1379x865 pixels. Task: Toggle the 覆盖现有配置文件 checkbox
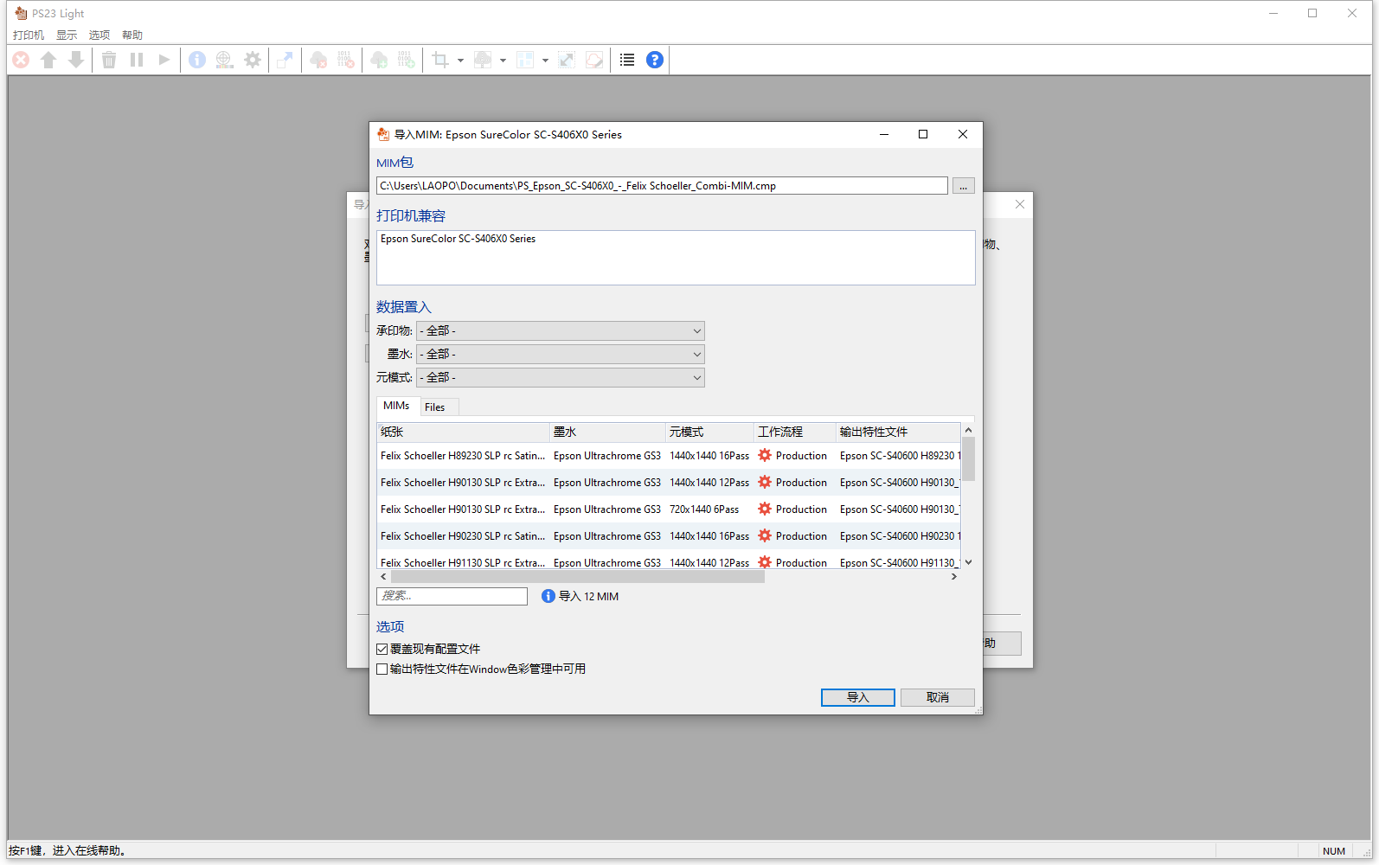tap(382, 649)
